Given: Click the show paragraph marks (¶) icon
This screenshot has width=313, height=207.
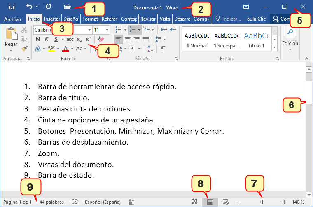Looking at the screenshot, I should click(163, 49).
